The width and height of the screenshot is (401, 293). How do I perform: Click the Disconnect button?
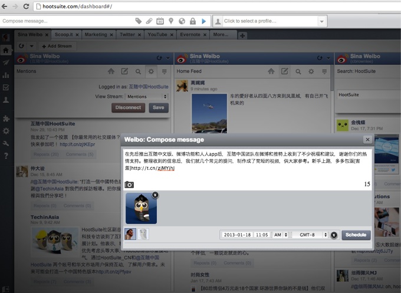click(128, 108)
